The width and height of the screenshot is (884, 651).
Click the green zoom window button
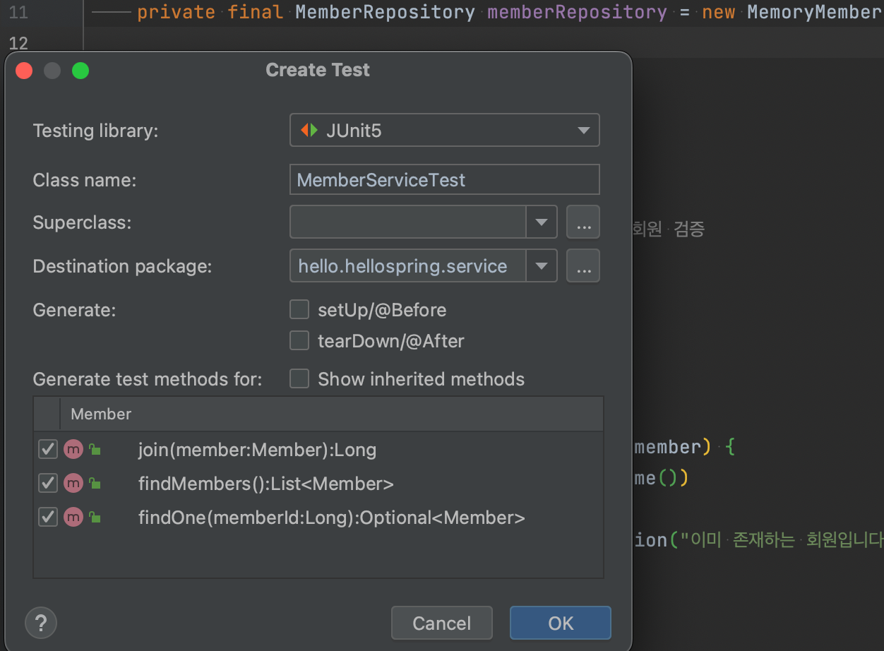pos(80,70)
